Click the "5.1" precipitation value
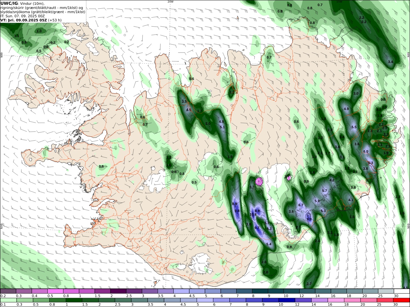The height and width of the screenshot is (307, 410). 222,127
